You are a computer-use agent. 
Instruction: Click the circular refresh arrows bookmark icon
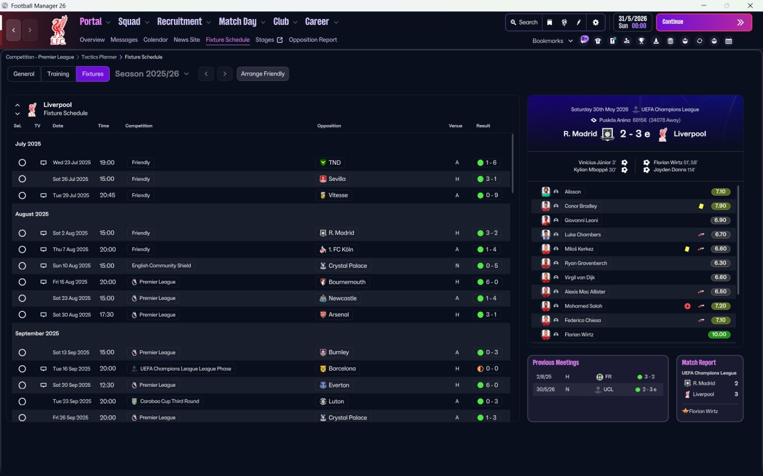coord(700,41)
